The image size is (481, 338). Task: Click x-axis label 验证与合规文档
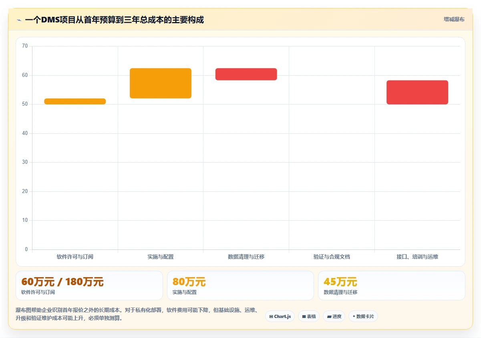pos(332,257)
